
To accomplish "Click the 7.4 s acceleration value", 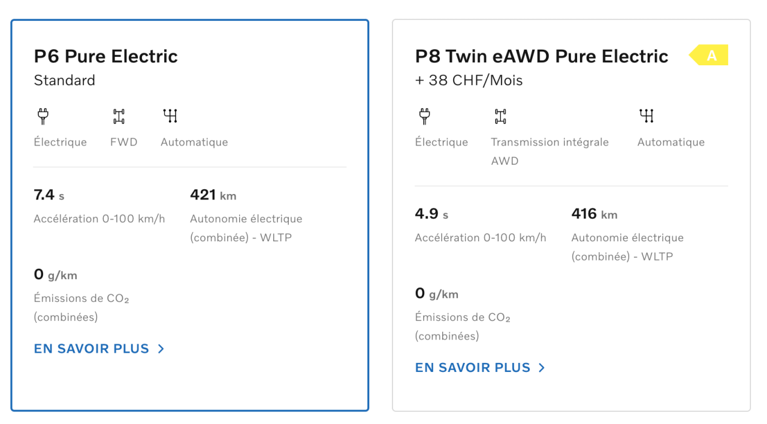I will coord(49,195).
